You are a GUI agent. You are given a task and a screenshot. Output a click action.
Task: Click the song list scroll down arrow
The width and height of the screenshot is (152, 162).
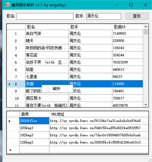click(x=146, y=105)
